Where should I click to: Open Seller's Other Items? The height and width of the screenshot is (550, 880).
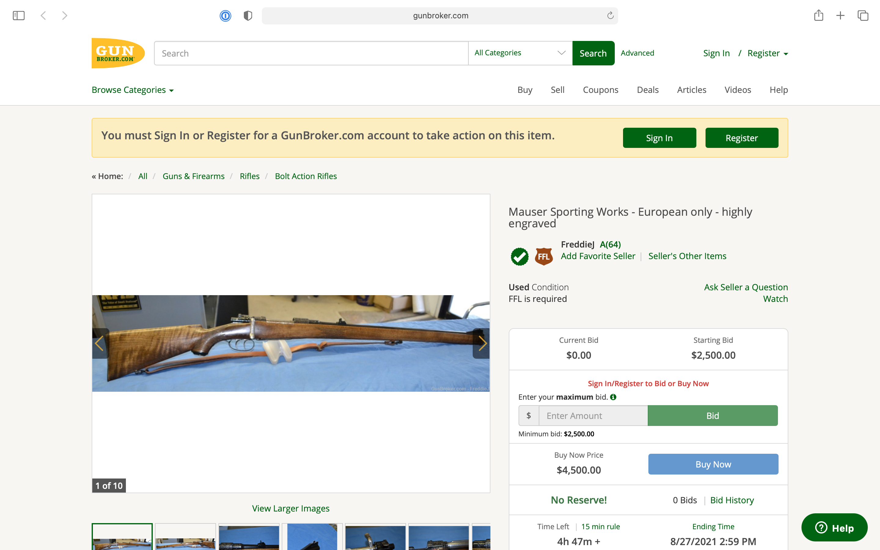point(687,256)
